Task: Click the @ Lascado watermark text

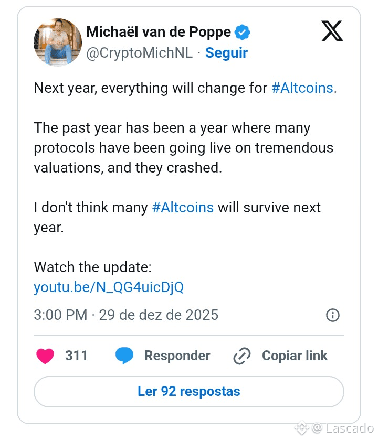Action: point(343,428)
